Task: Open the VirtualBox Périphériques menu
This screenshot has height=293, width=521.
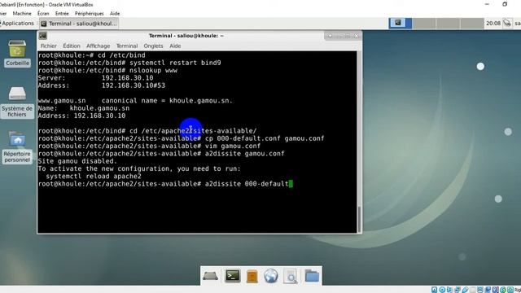Action: 89,13
